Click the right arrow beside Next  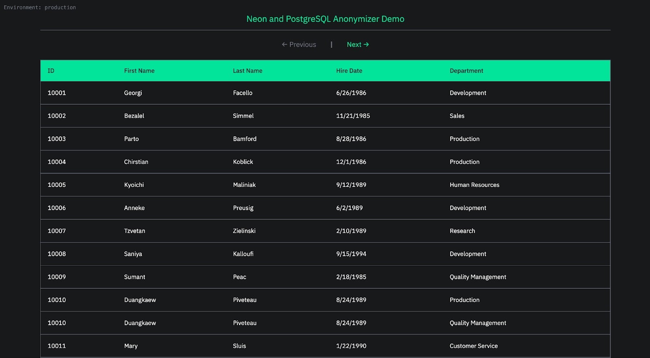pyautogui.click(x=366, y=45)
